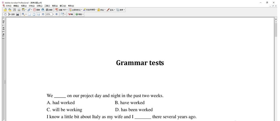Image resolution: width=280 pixels, height=121 pixels.
Task: Click the Print icon
Action: point(19,10)
